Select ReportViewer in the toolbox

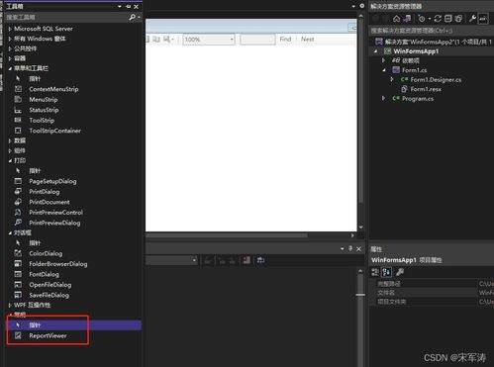click(x=48, y=335)
